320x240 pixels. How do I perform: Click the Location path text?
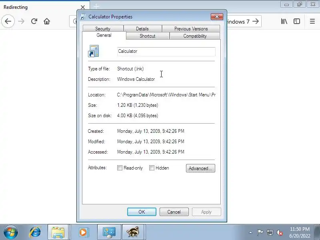click(166, 95)
